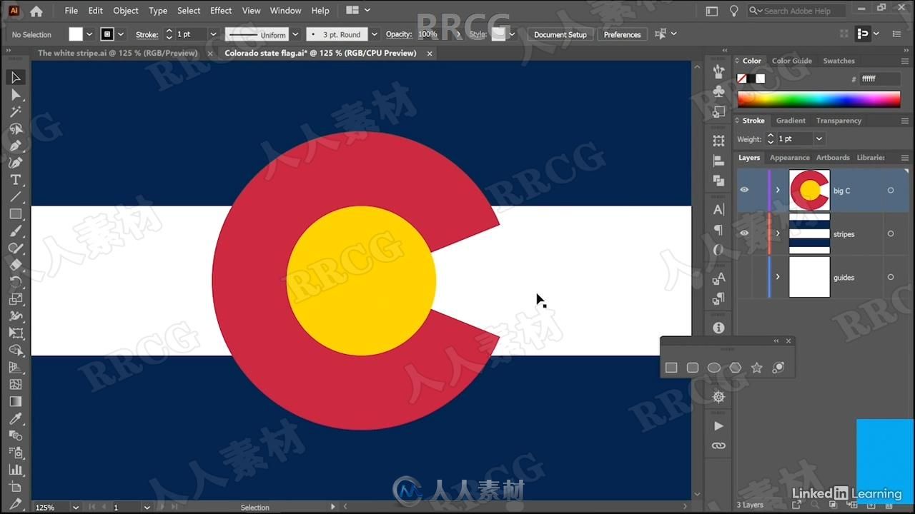Screen dimensions: 915x514
Task: Target the stripes layer circle
Action: pyautogui.click(x=891, y=234)
